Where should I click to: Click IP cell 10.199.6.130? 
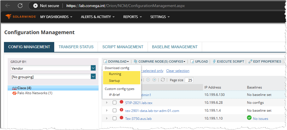click(214, 95)
